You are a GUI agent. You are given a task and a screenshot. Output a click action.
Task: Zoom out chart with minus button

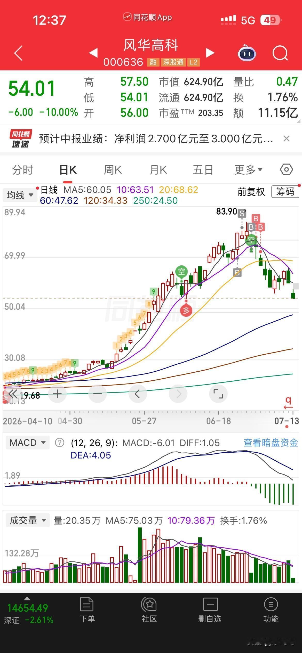click(x=98, y=394)
